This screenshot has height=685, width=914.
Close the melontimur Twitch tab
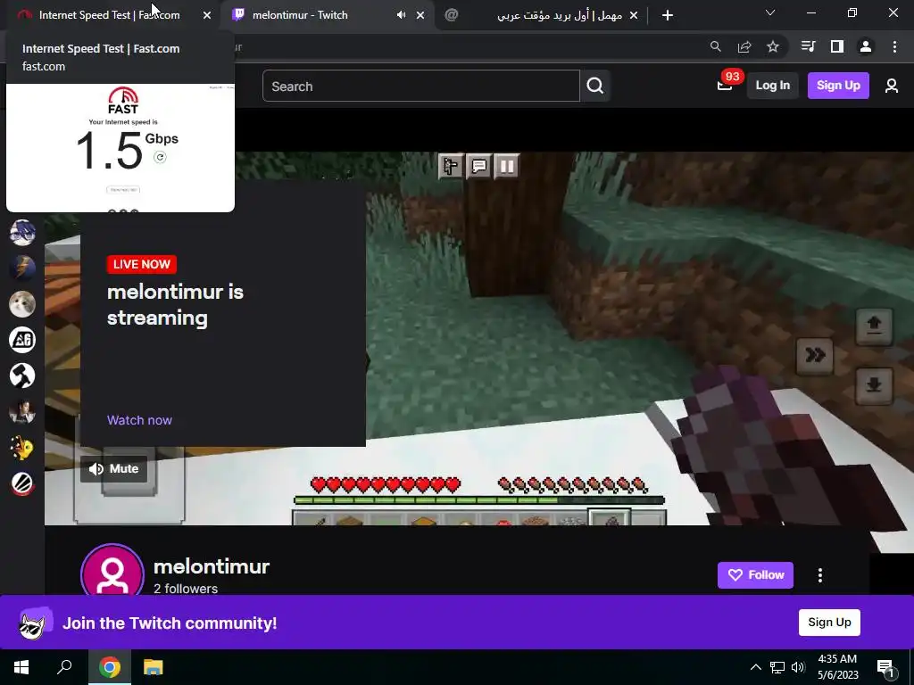(420, 16)
